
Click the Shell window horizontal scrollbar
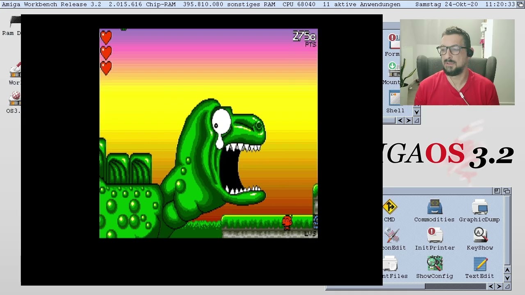click(390, 120)
